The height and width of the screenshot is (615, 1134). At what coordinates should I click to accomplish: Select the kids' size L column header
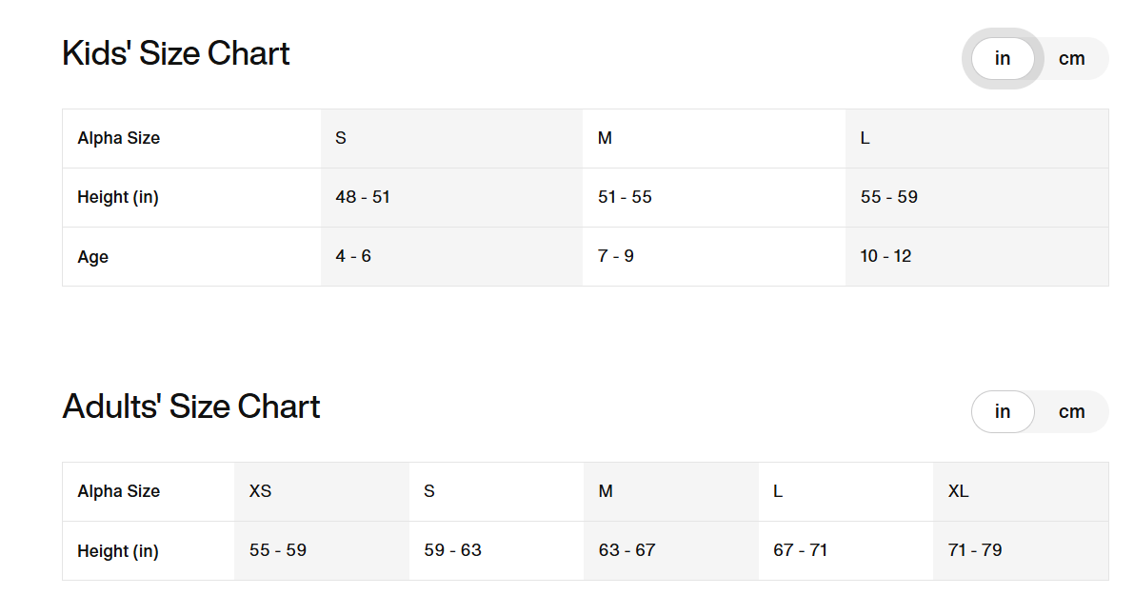click(976, 138)
